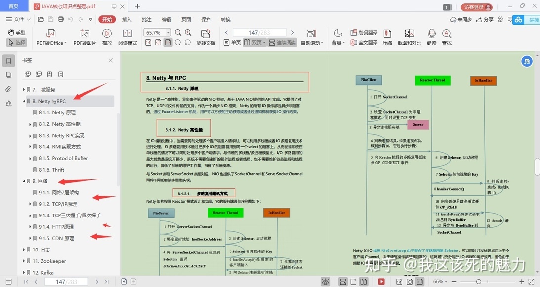Start slideshow playback (播放) in the toolbar

click(107, 37)
